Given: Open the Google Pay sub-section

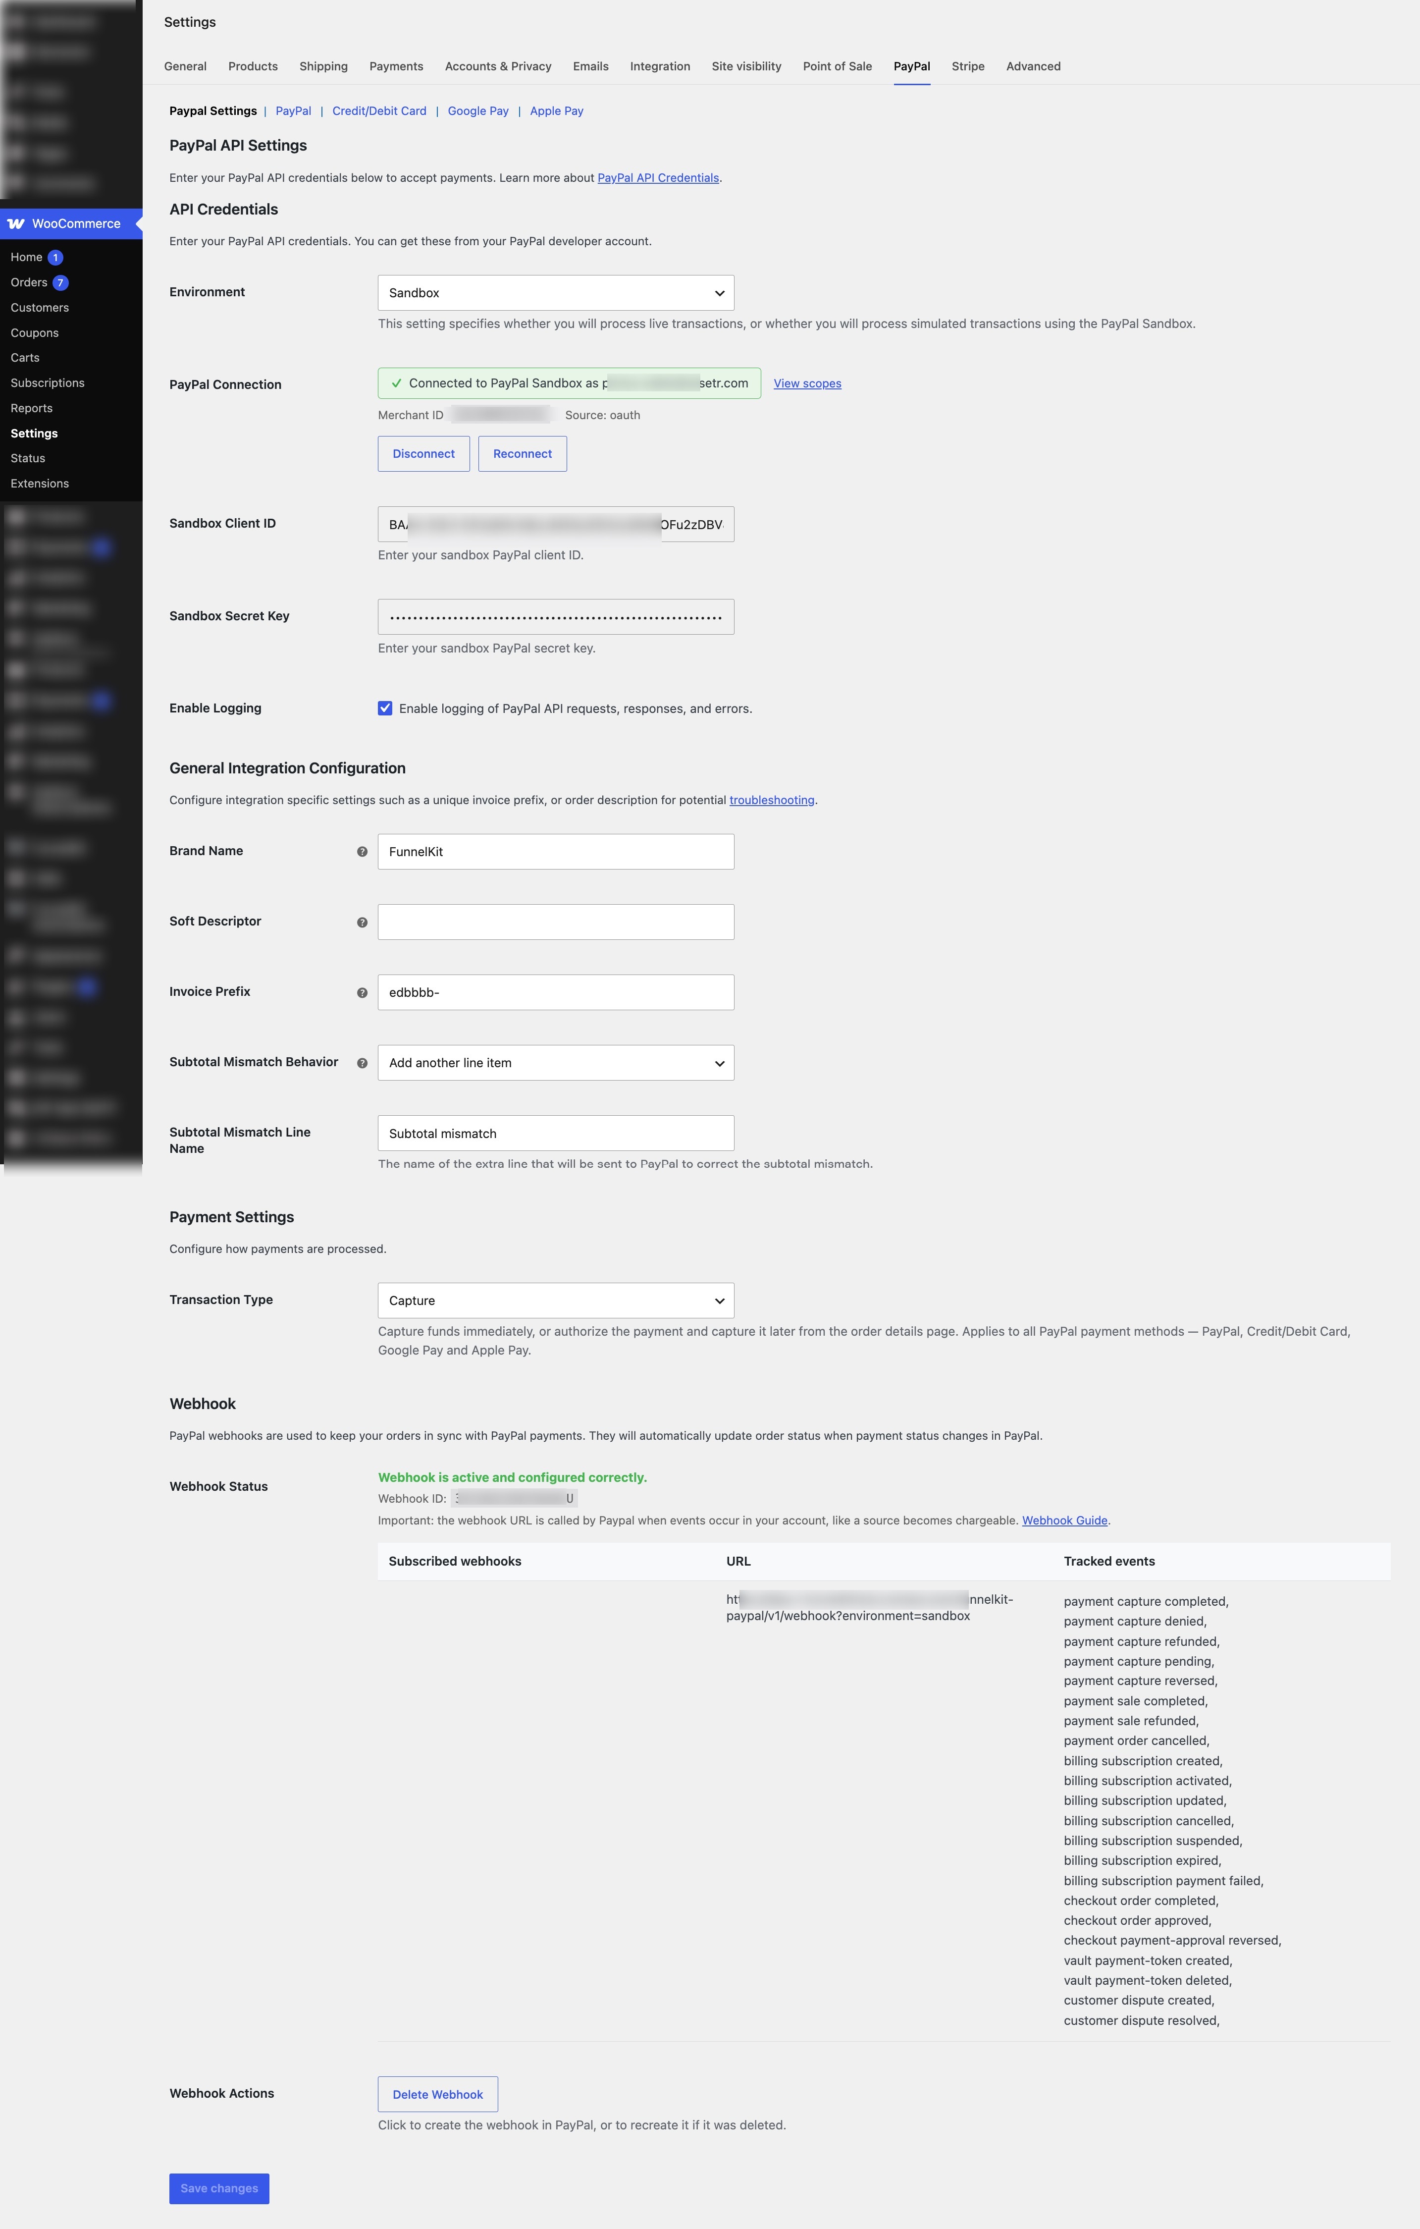Looking at the screenshot, I should point(478,111).
